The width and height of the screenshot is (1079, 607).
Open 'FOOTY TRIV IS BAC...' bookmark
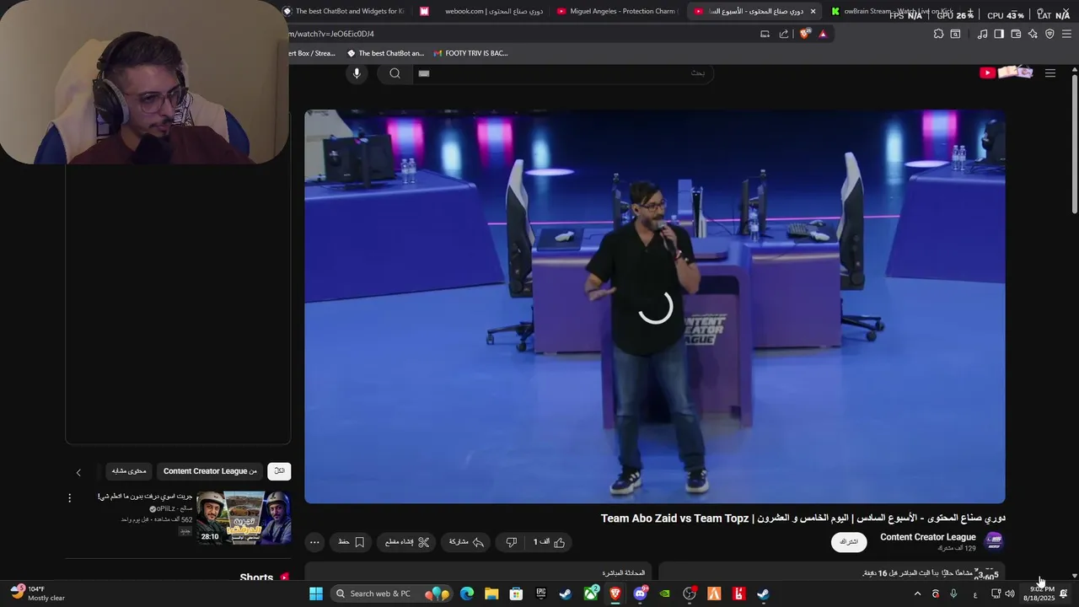tap(470, 53)
